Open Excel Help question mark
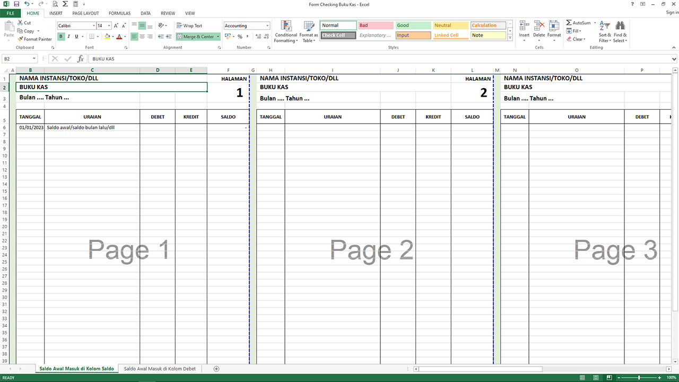 (633, 4)
